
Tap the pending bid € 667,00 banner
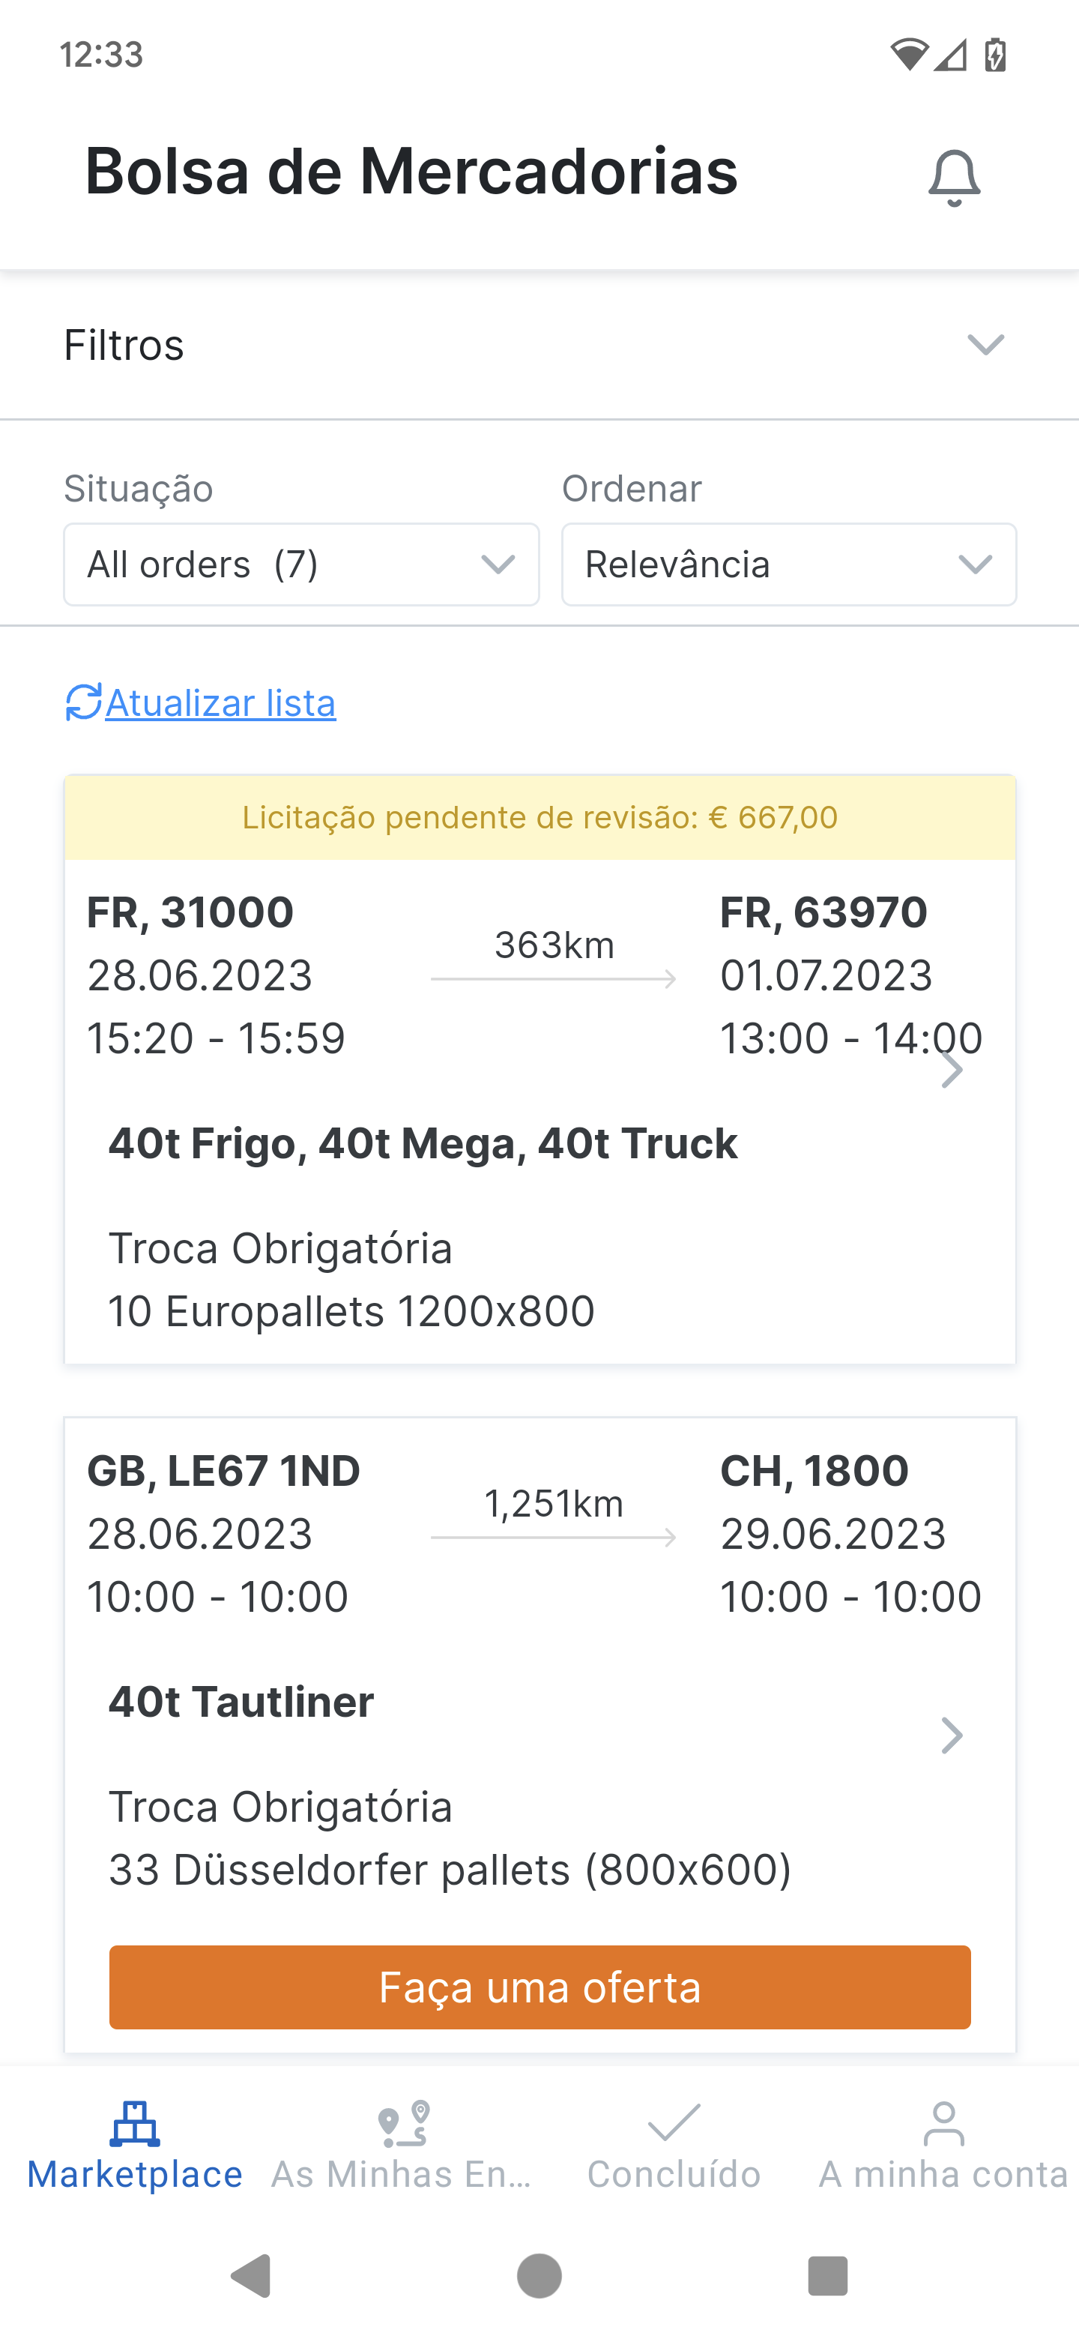540,817
